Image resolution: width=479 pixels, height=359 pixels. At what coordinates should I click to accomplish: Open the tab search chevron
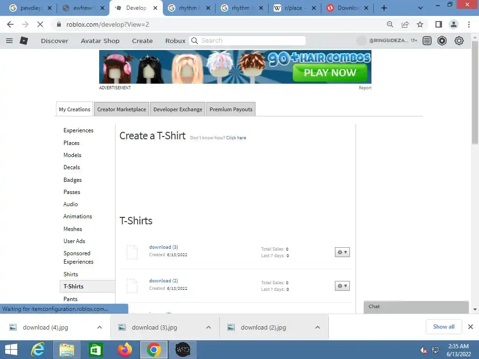(421, 8)
